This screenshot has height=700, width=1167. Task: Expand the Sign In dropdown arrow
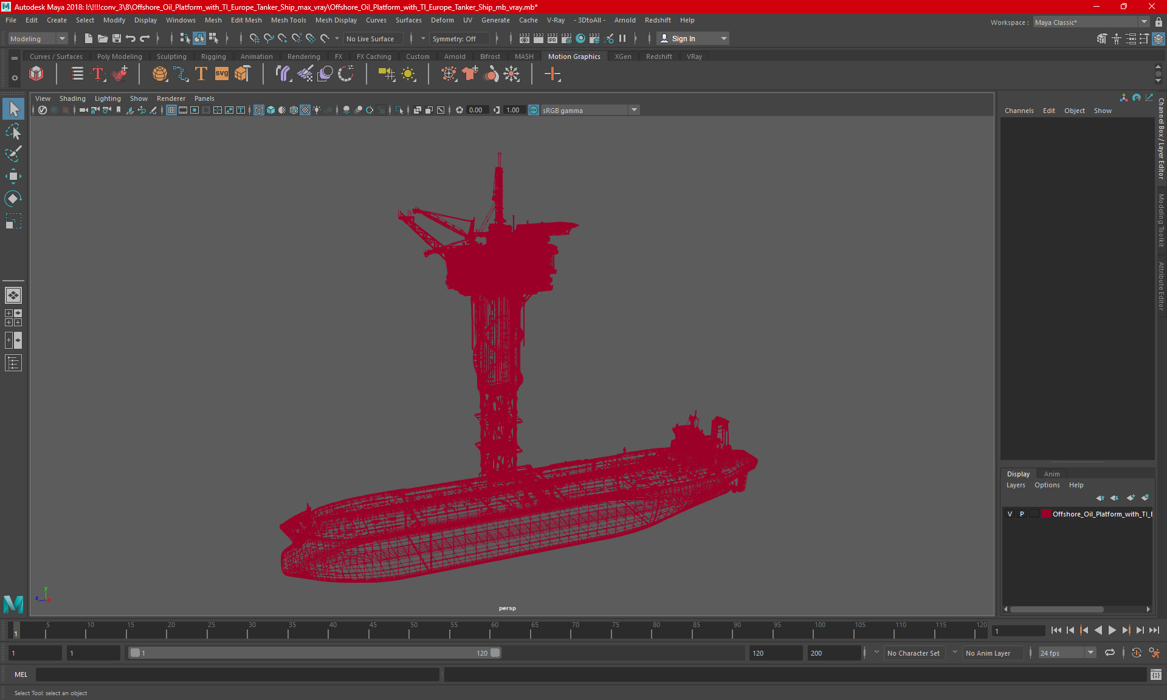point(723,38)
